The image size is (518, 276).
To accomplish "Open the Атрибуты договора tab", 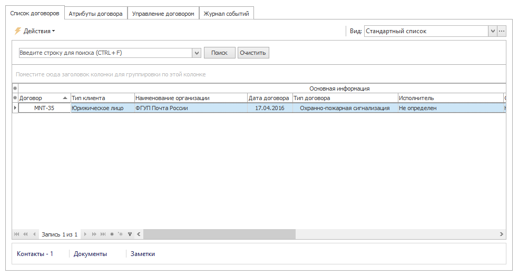I will [95, 14].
